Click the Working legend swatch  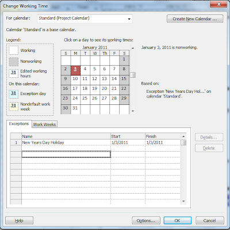tap(14, 50)
